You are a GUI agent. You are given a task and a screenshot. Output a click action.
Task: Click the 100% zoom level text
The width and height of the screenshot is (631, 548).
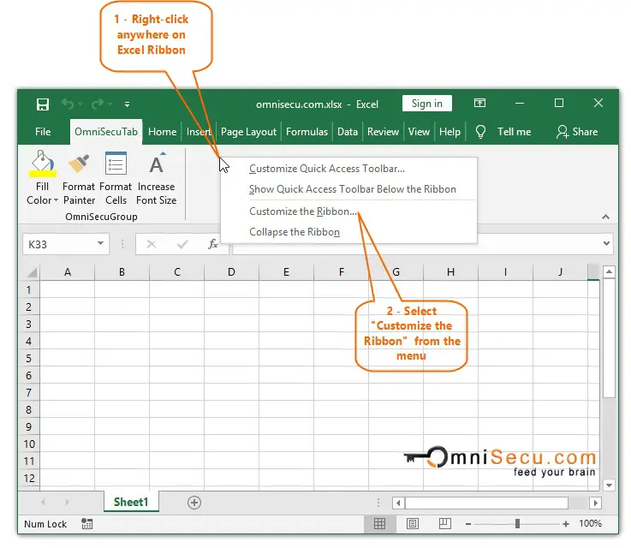point(591,523)
